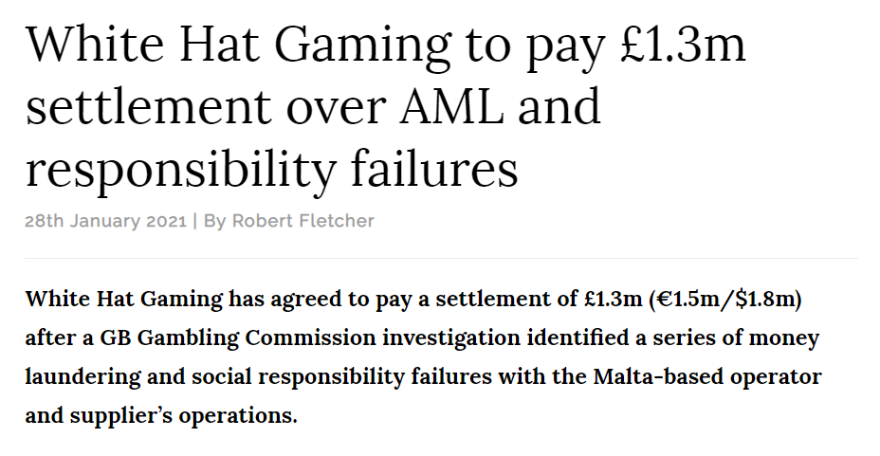
Task: Click 'White Hat Gaming' at the paragraph start
Action: (124, 299)
